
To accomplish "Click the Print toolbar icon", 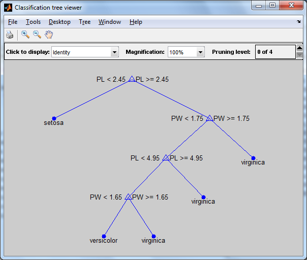I will pos(10,35).
